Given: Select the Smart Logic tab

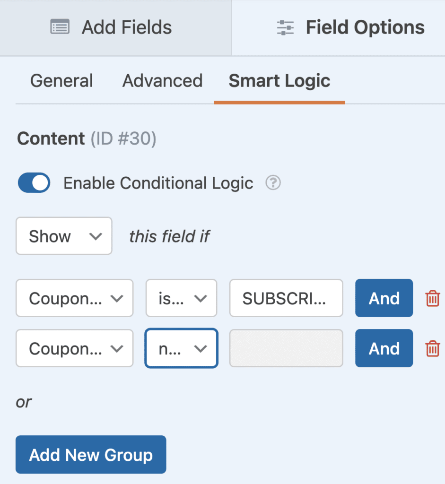Looking at the screenshot, I should point(279,81).
